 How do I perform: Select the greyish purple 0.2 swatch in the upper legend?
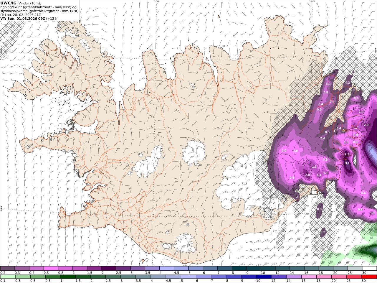coord(7,269)
